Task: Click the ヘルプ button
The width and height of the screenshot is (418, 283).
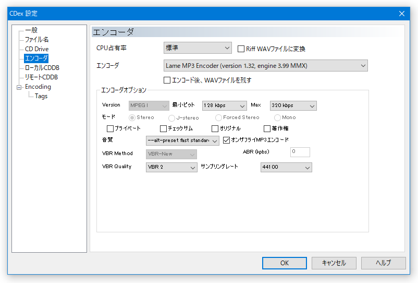Action: tap(384, 263)
